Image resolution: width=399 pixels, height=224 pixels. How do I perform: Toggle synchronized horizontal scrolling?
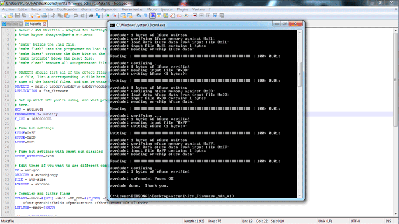[x=130, y=16]
